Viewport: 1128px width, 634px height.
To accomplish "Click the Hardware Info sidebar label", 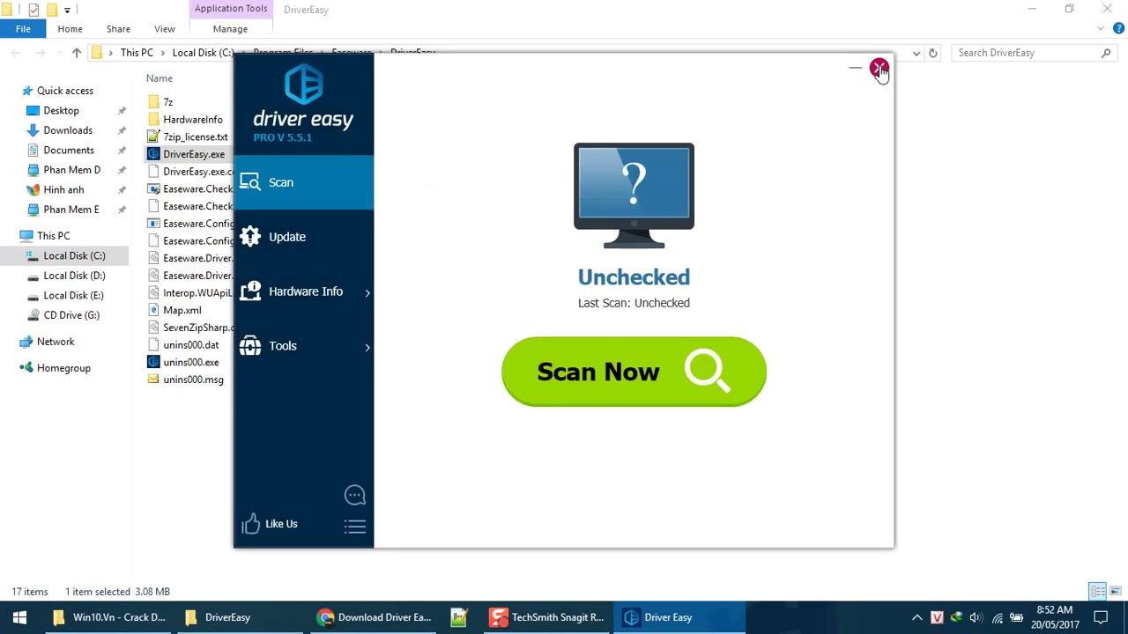I will (306, 291).
